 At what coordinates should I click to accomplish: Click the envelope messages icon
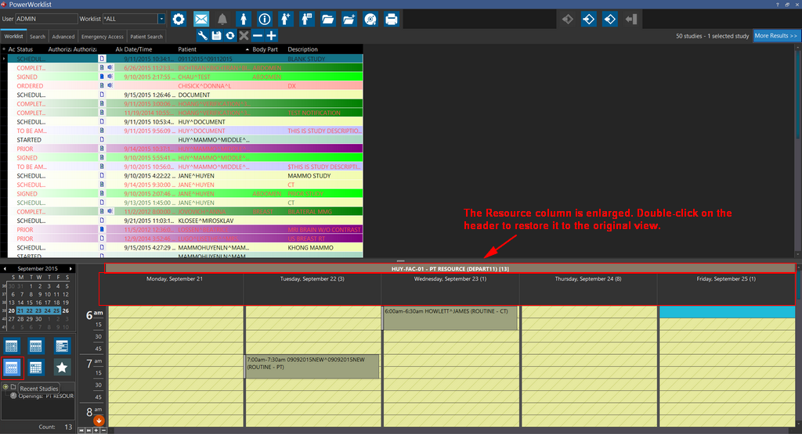tap(201, 18)
